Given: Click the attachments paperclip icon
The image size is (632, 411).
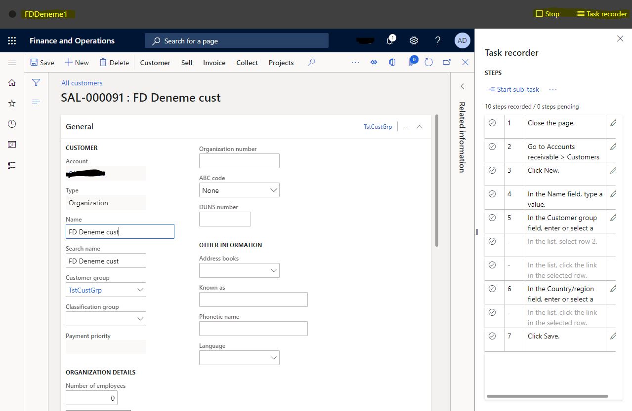Looking at the screenshot, I should tap(411, 63).
